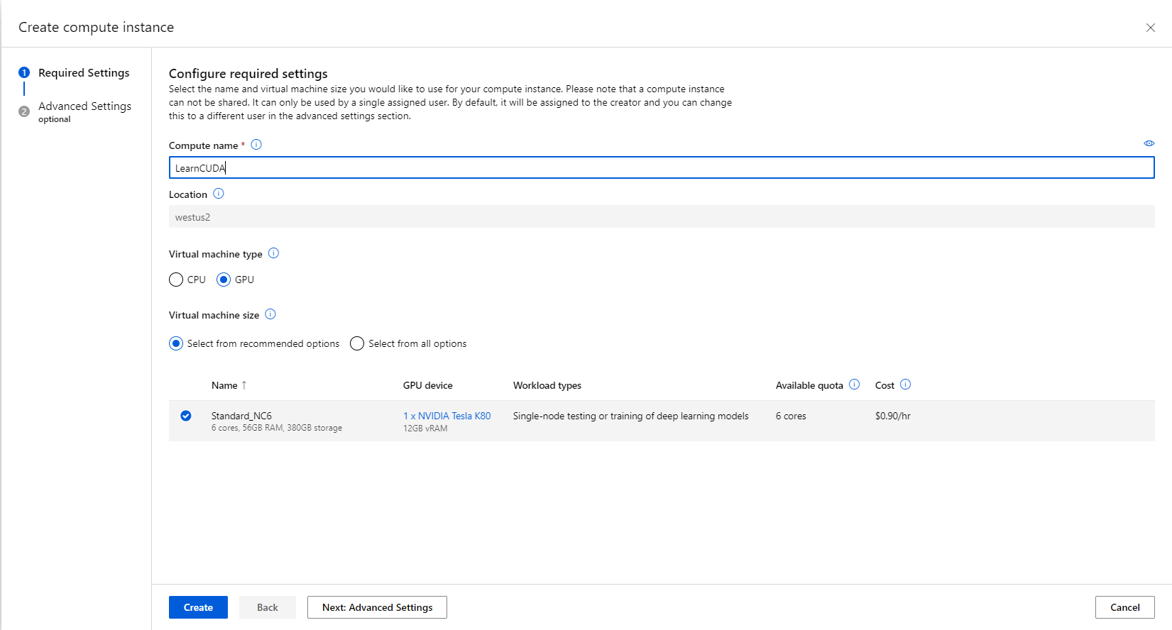1172x630 pixels.
Task: Click the 6 cores, 56GB RAM, 380GB storage text
Action: pos(277,428)
